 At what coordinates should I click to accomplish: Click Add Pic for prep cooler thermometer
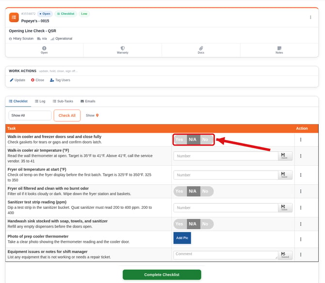pos(182,238)
